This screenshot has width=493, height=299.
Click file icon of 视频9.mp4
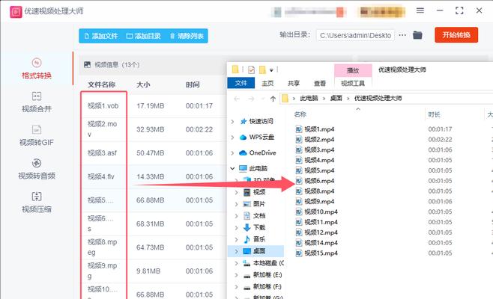tap(299, 201)
